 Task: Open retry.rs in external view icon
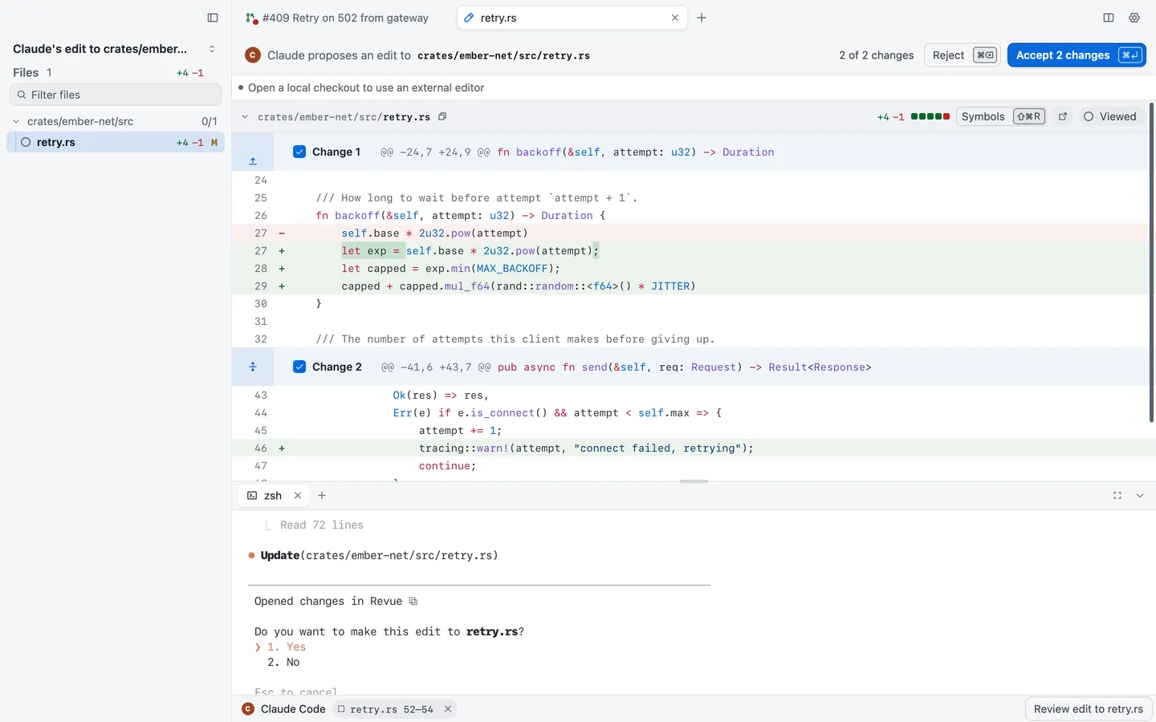coord(1063,116)
